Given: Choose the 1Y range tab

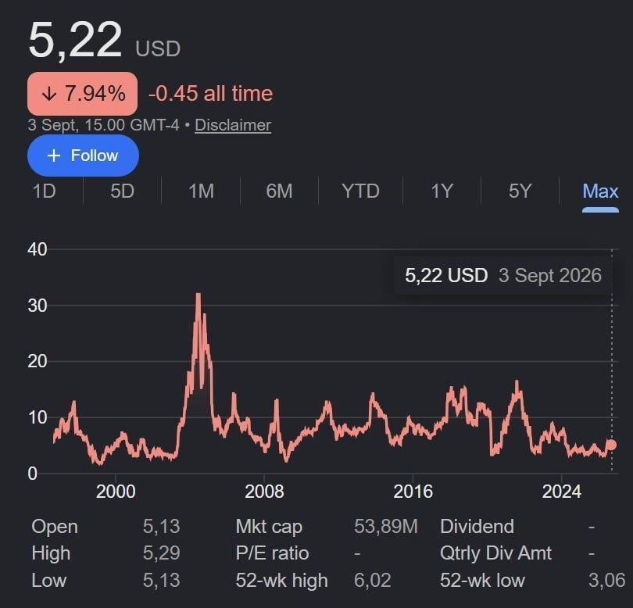Looking at the screenshot, I should click(x=442, y=191).
